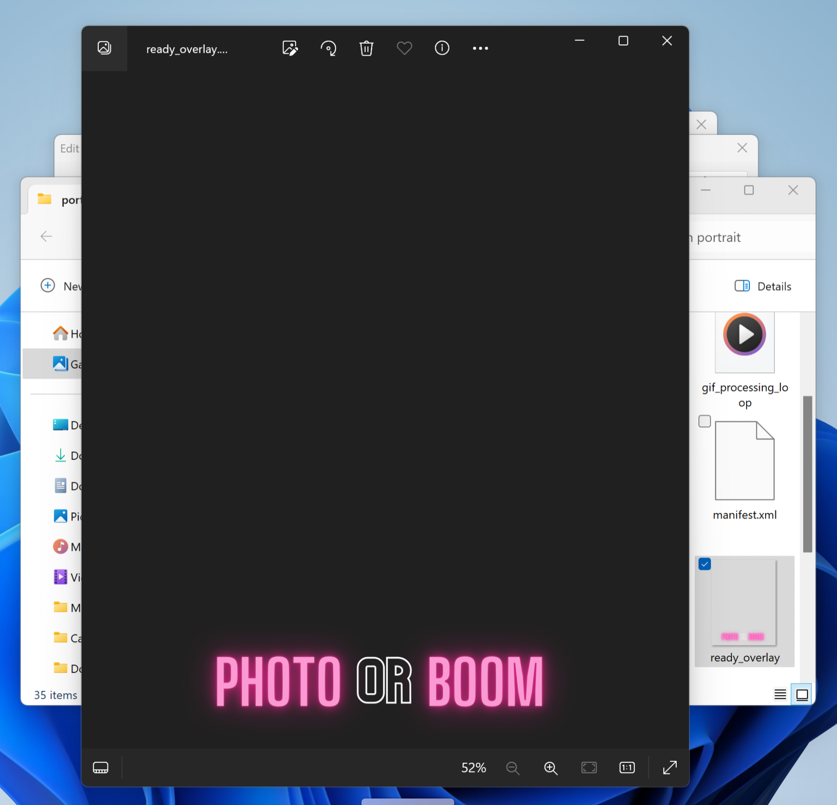Viewport: 837px width, 805px height.
Task: Delete the photo with the trash icon
Action: point(366,48)
